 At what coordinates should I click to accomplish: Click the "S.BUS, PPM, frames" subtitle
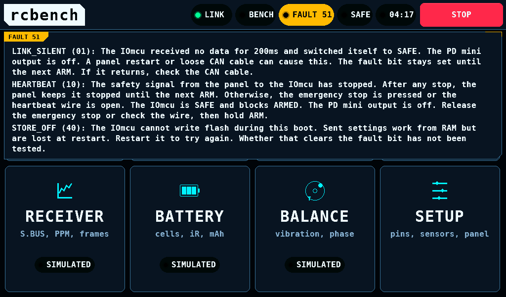point(65,234)
